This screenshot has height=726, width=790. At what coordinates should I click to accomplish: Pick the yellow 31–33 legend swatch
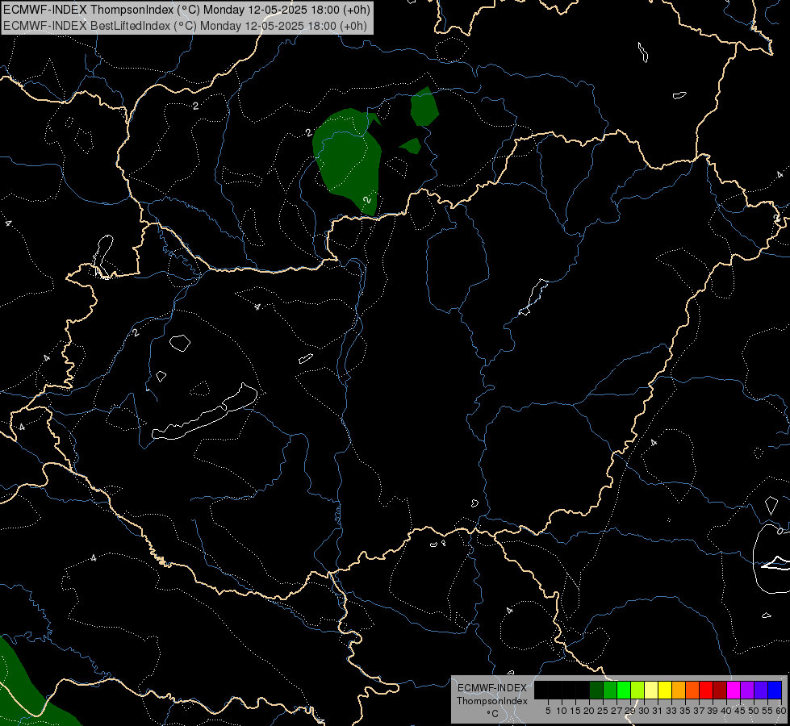665,690
